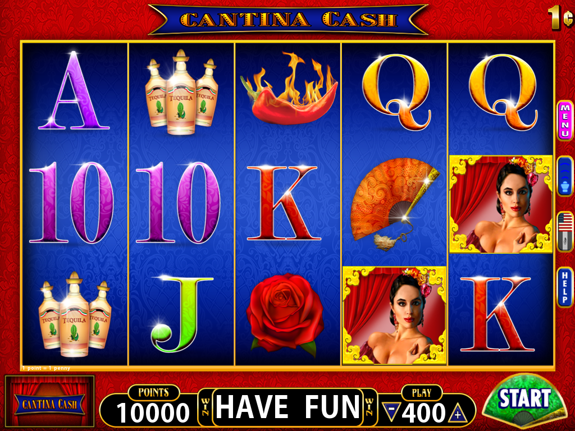
Task: Open the blue HELP side button
Action: pyautogui.click(x=565, y=287)
